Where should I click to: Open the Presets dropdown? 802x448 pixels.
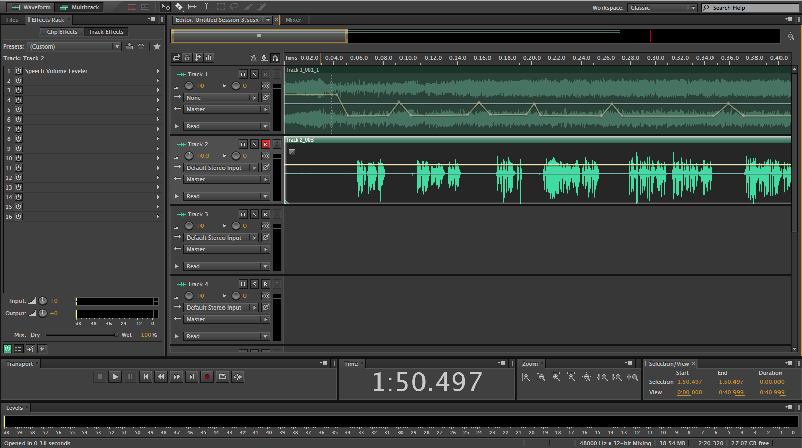[75, 46]
